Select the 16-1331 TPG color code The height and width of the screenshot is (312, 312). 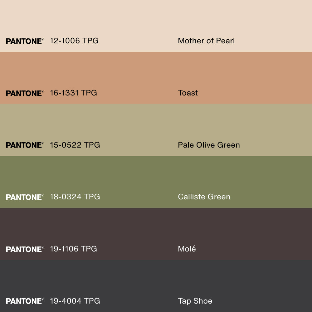(x=73, y=93)
